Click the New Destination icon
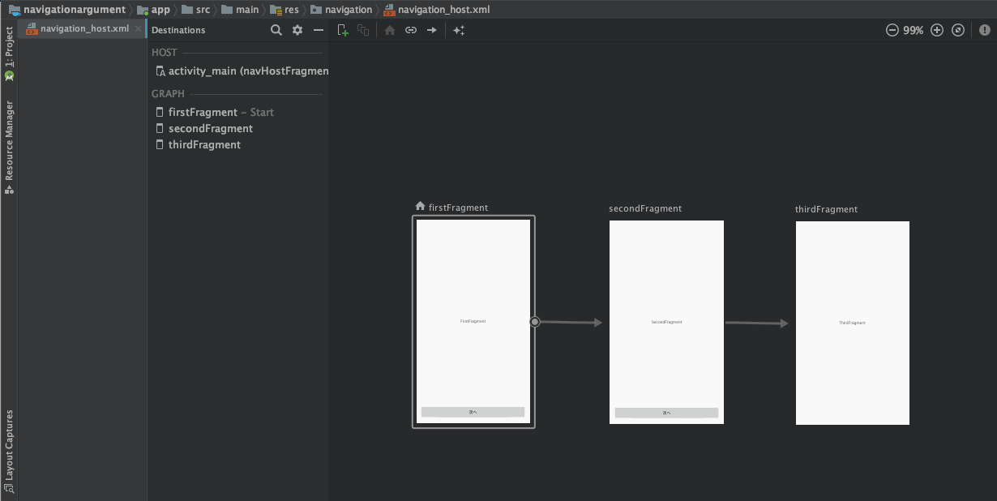997x501 pixels. click(343, 30)
